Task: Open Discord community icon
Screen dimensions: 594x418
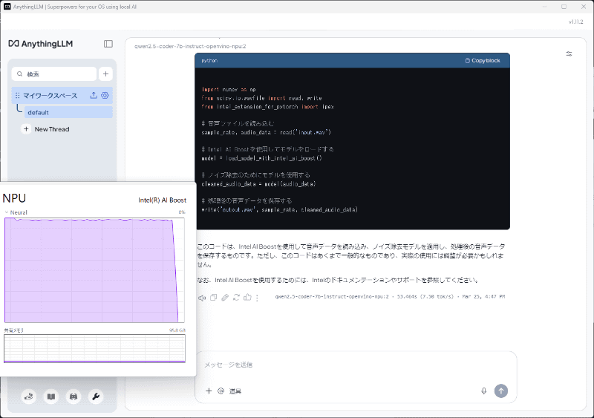Action: point(74,396)
